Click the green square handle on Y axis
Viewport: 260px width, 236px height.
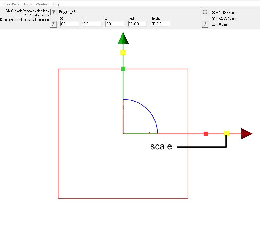123,69
